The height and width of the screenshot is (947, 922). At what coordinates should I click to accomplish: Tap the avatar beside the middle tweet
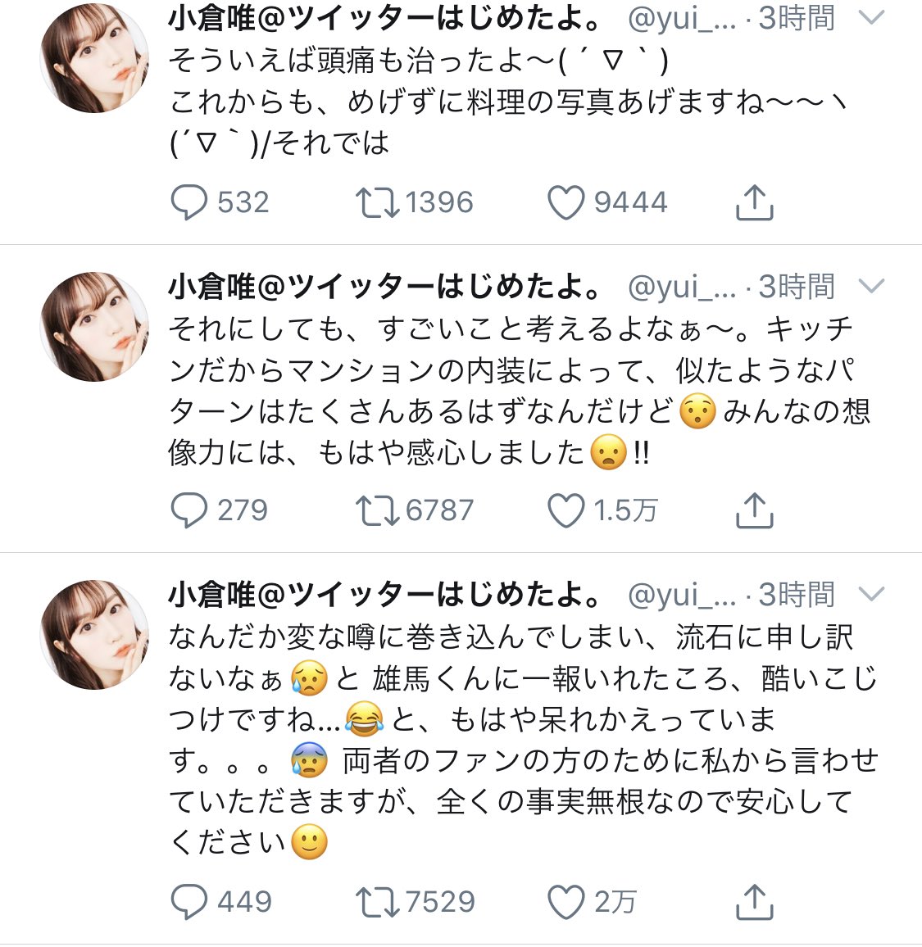[94, 326]
